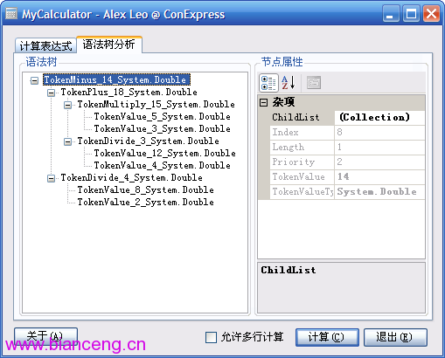This screenshot has height=358, width=445.
Task: Collapse the TokenMinus_14 root node
Action: (x=34, y=80)
